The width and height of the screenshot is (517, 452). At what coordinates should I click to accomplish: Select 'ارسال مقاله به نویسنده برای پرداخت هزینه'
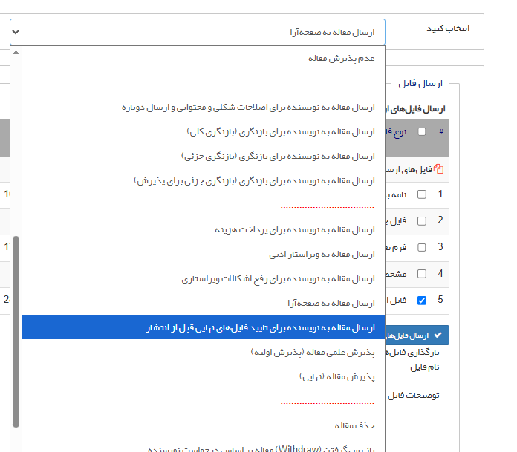pos(295,230)
